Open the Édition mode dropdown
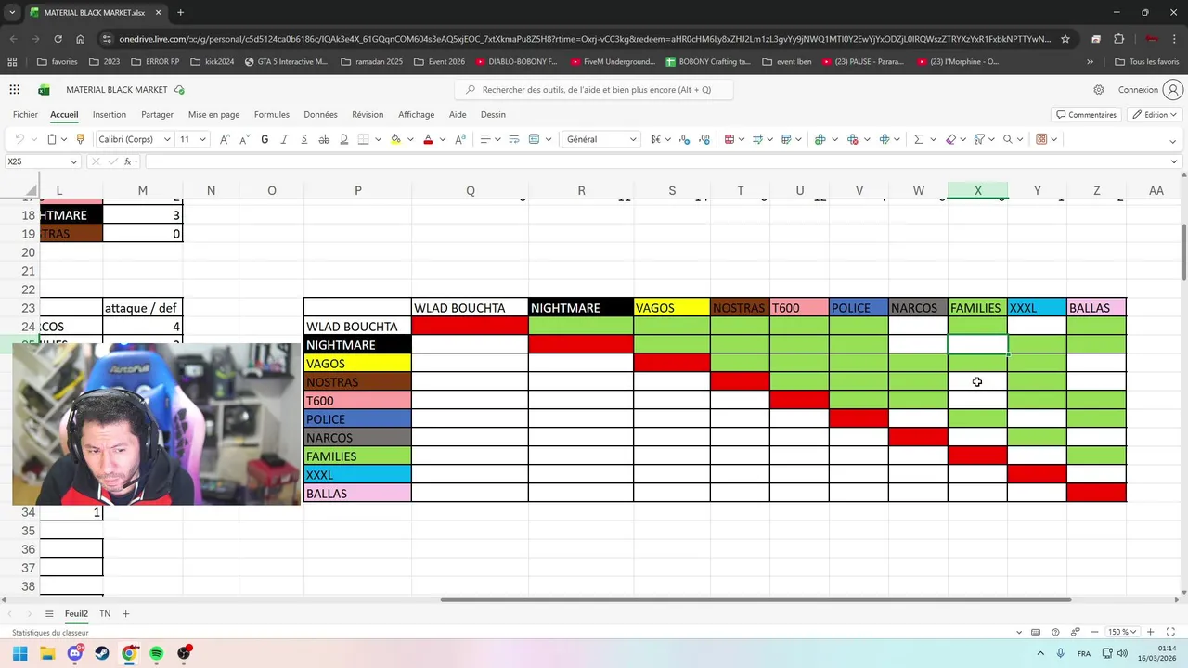1188x668 pixels. [x=1153, y=115]
